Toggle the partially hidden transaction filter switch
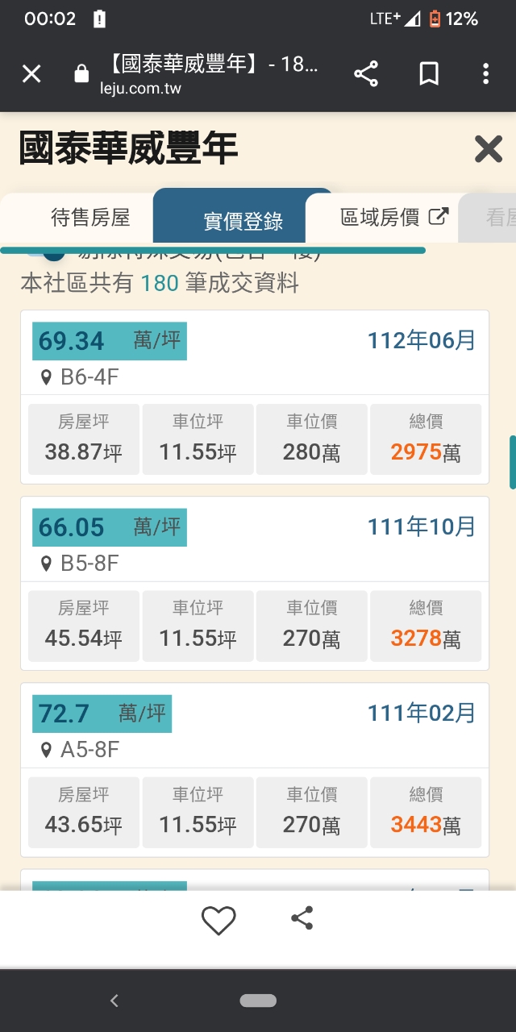Screen dimensions: 516x1032 48,253
